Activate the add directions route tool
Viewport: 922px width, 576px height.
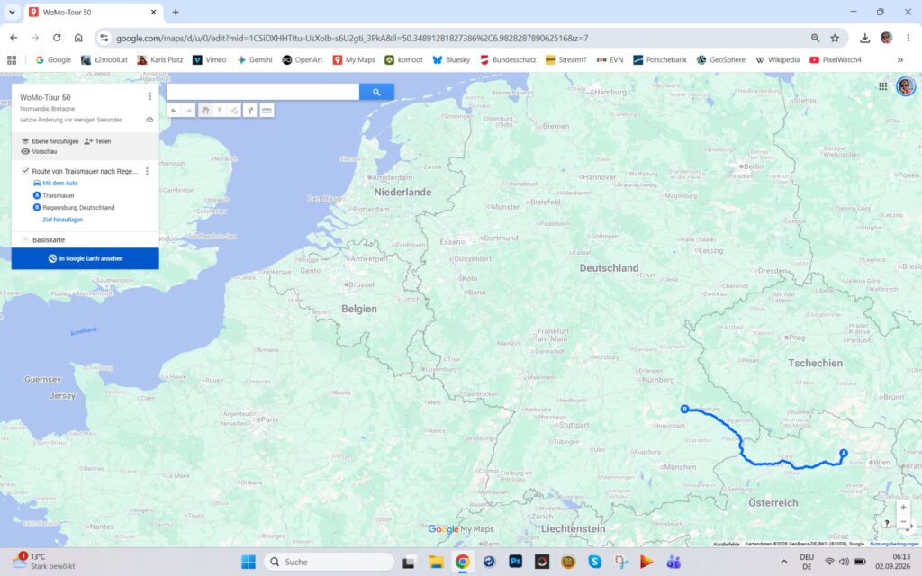(x=250, y=111)
